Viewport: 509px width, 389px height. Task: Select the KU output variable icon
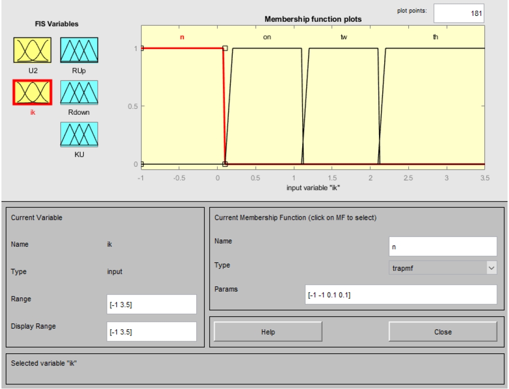pyautogui.click(x=79, y=134)
